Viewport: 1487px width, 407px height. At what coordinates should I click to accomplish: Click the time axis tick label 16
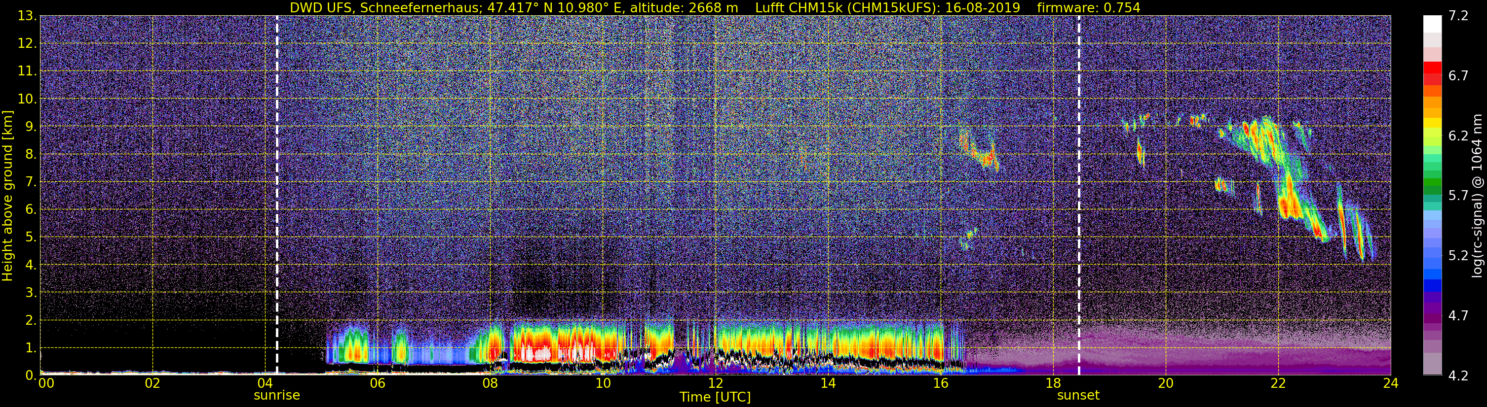tap(940, 383)
